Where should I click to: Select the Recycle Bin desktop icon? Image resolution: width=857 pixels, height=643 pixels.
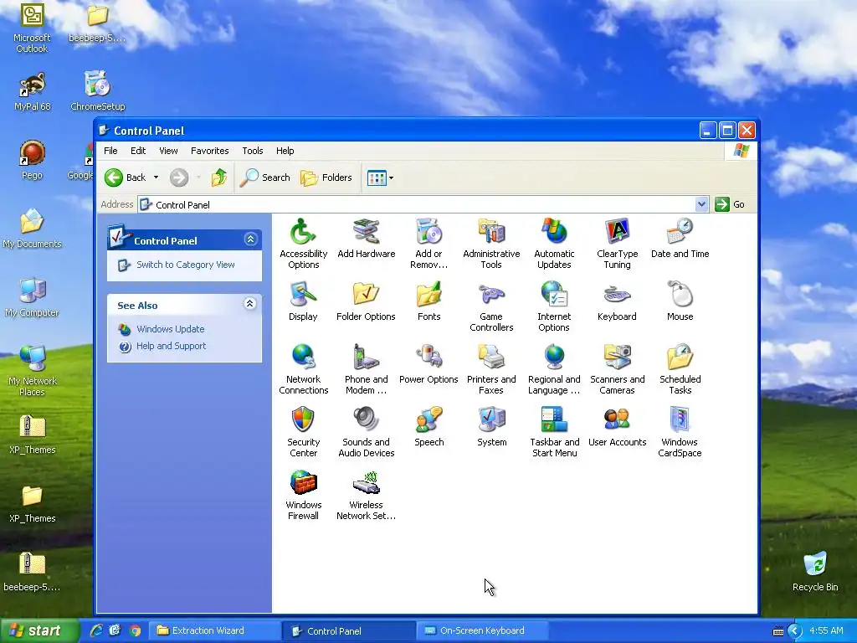[815, 571]
